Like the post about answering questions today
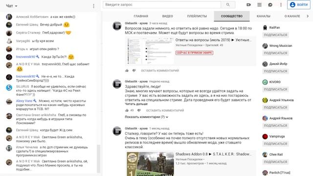The image size is (313, 176). [127, 70]
